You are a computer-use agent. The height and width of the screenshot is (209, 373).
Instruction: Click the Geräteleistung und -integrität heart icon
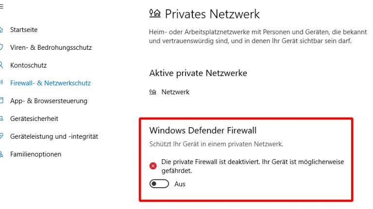coord(1,137)
